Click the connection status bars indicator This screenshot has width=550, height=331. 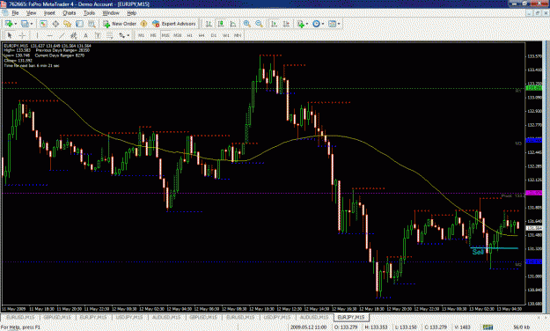tap(488, 327)
